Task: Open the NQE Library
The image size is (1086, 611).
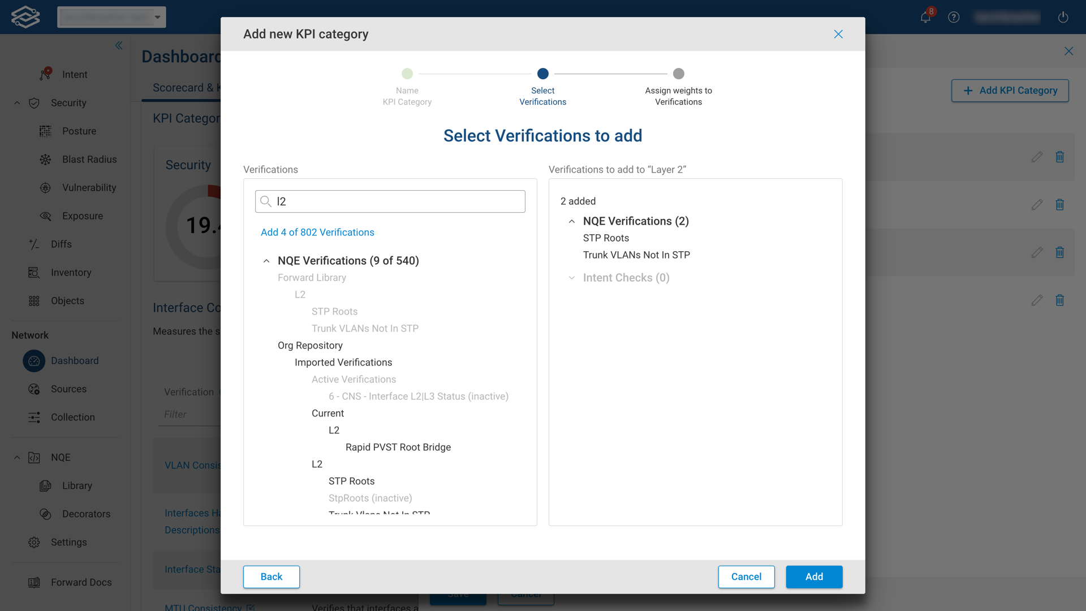Action: 77,485
